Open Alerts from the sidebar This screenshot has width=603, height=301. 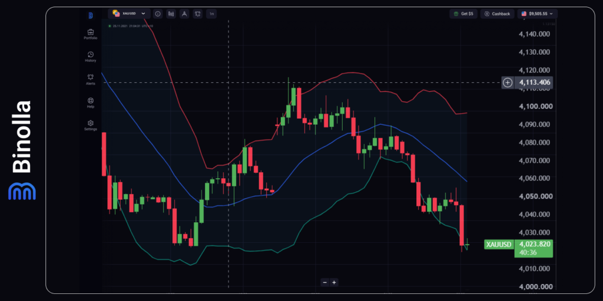click(x=90, y=79)
